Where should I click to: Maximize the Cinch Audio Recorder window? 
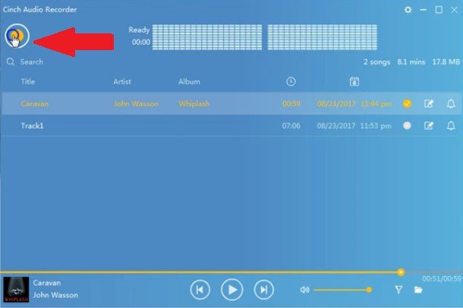[x=439, y=10]
